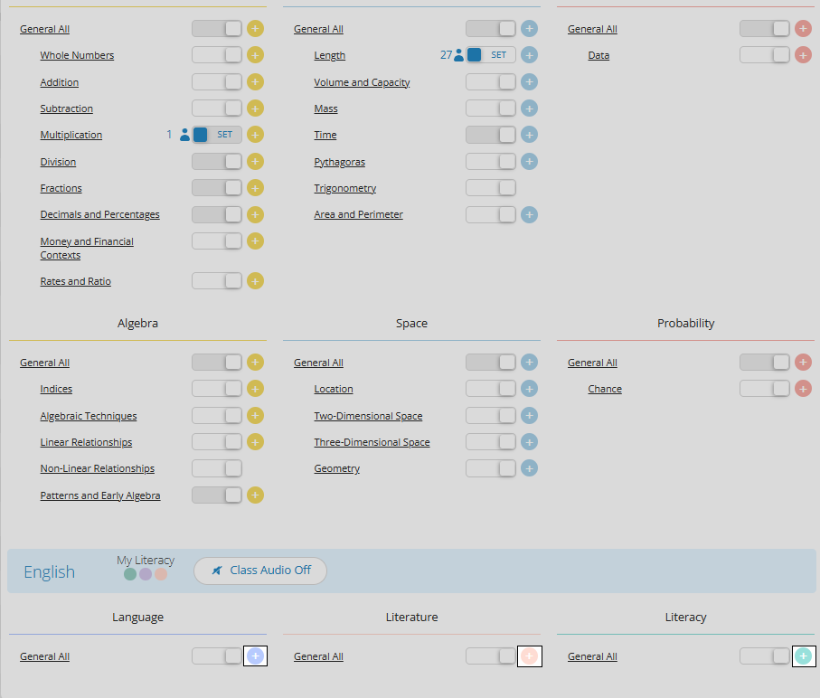
Task: Click the plus icon beside Three-Dimensional Space
Action: (x=529, y=442)
